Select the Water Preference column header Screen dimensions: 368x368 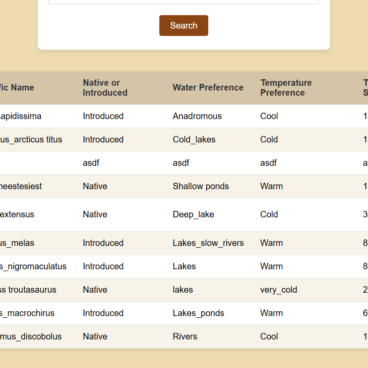[x=208, y=87]
